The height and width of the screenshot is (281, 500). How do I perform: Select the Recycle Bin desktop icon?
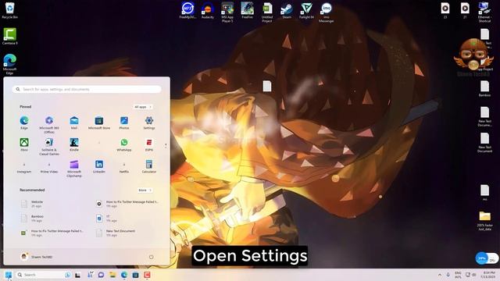(10, 10)
